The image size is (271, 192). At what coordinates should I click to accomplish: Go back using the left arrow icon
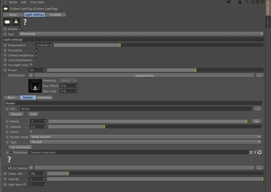click(228, 2)
